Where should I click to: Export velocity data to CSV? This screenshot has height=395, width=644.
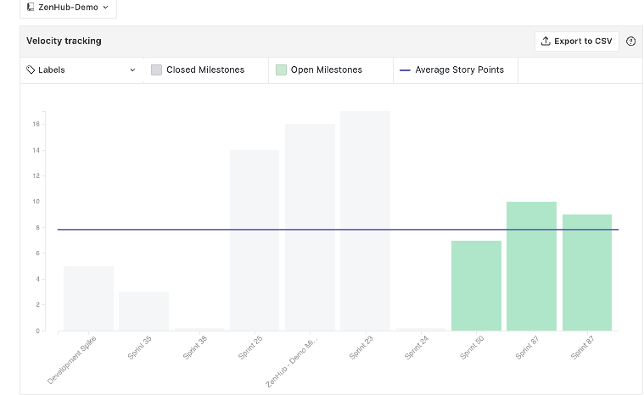(577, 42)
